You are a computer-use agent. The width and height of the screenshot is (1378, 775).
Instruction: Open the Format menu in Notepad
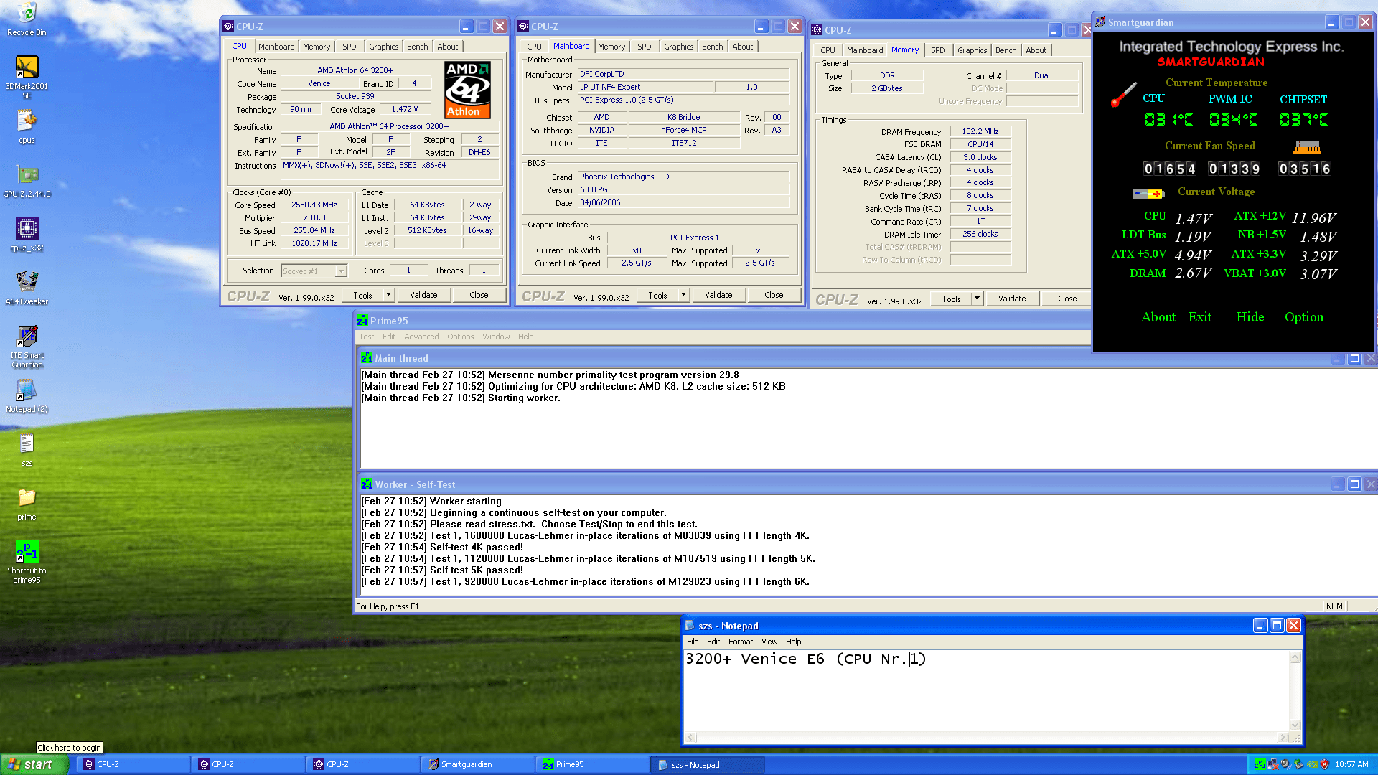click(740, 642)
